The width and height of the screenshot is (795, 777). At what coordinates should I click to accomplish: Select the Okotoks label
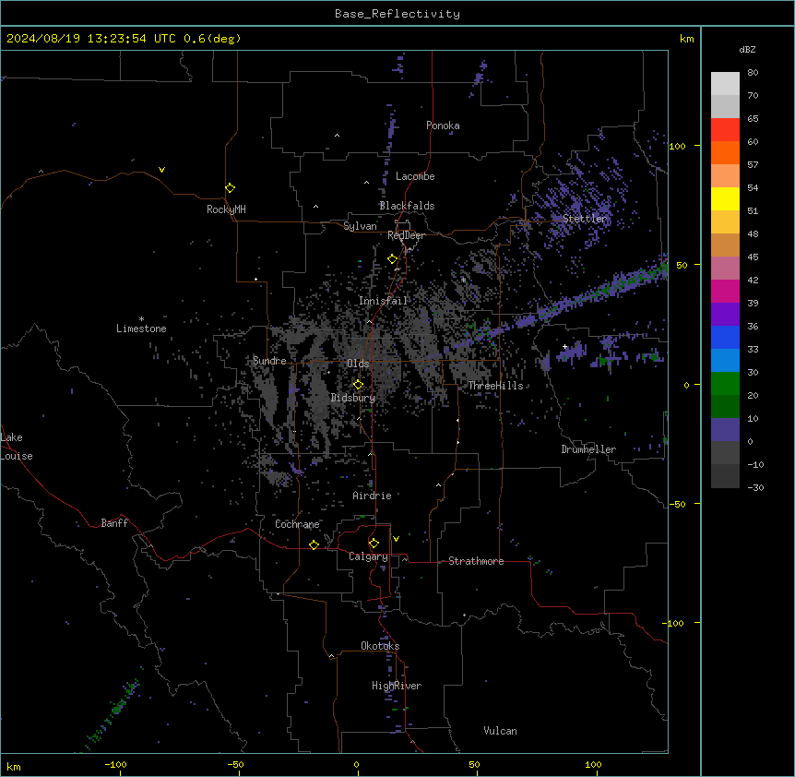(x=380, y=646)
